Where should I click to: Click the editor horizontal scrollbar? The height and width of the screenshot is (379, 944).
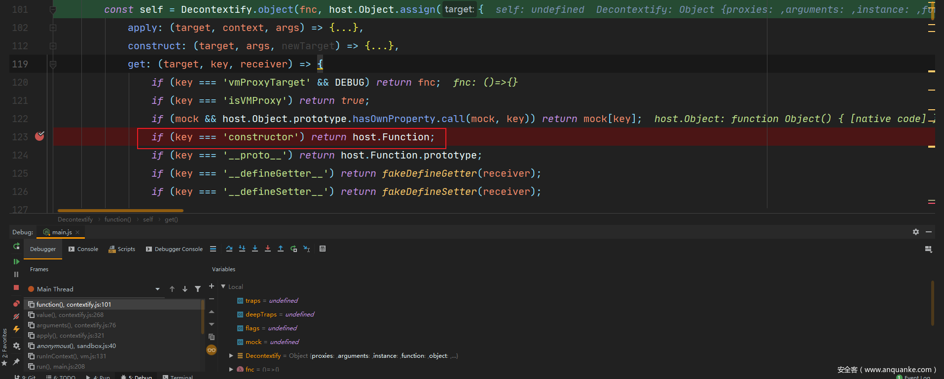120,211
